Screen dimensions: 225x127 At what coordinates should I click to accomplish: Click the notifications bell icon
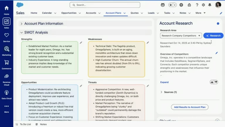(x=209, y=5)
